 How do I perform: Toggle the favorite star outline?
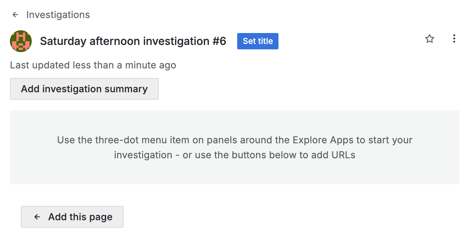click(x=429, y=39)
